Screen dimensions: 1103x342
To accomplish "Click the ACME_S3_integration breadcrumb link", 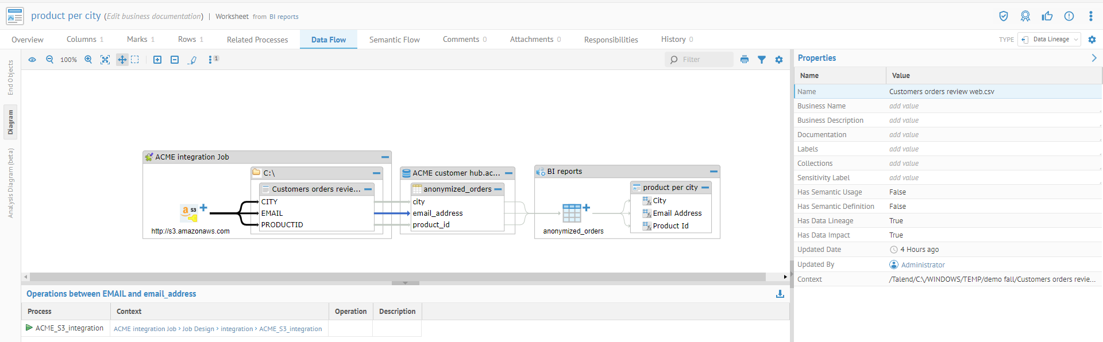I will click(290, 329).
